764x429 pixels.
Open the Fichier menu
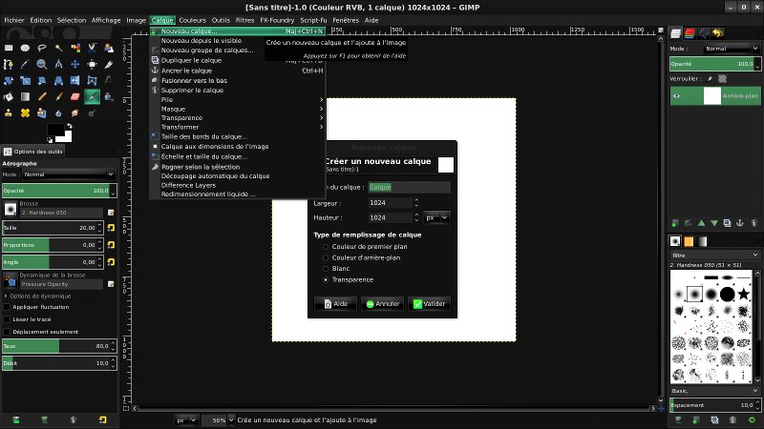[14, 20]
